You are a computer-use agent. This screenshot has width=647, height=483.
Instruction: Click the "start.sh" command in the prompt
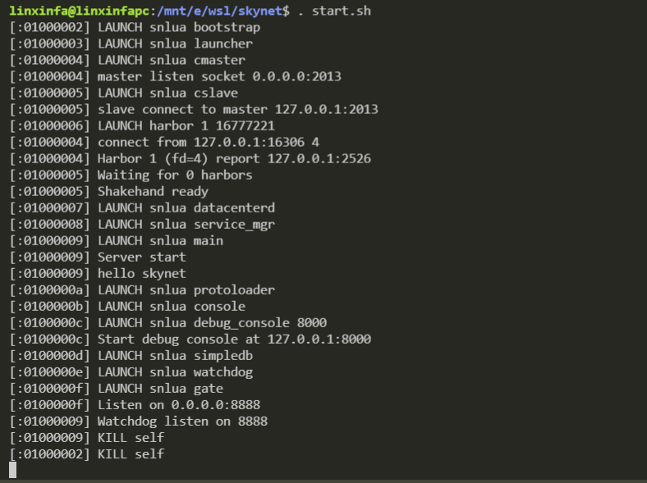tap(345, 11)
